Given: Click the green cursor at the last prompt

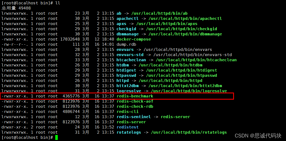Looking at the screenshot, I should (x=57, y=137).
